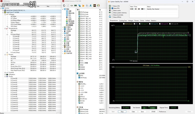Click the grey chip icon in AIDA64 toolbar

point(72,5)
